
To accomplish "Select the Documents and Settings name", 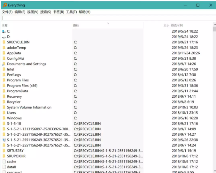I will point(27,64).
